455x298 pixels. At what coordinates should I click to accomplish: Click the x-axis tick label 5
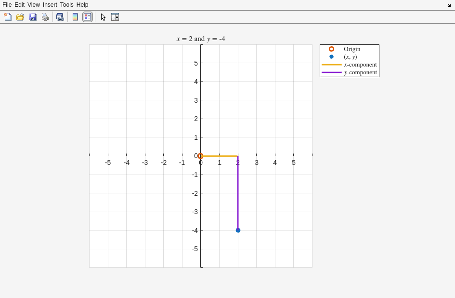(x=294, y=163)
